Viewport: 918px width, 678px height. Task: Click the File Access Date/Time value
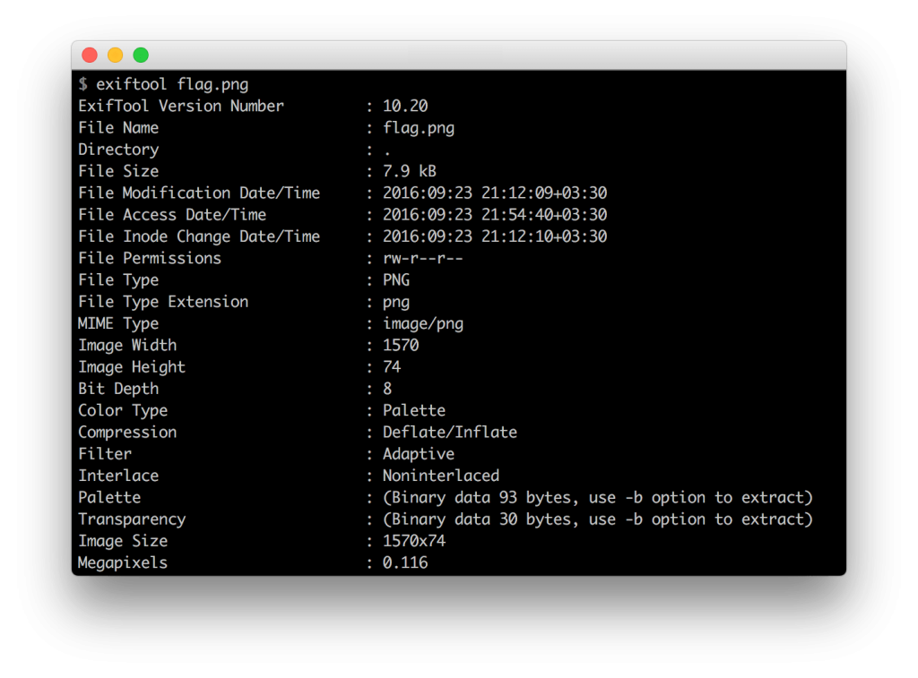[495, 215]
